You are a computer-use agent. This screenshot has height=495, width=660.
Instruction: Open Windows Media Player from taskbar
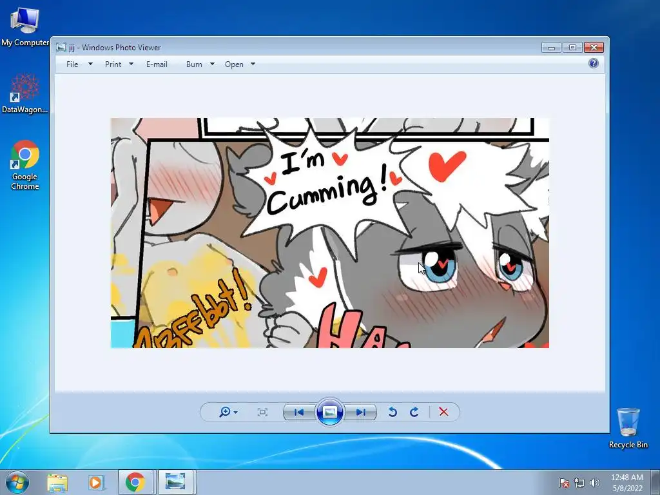(x=96, y=482)
